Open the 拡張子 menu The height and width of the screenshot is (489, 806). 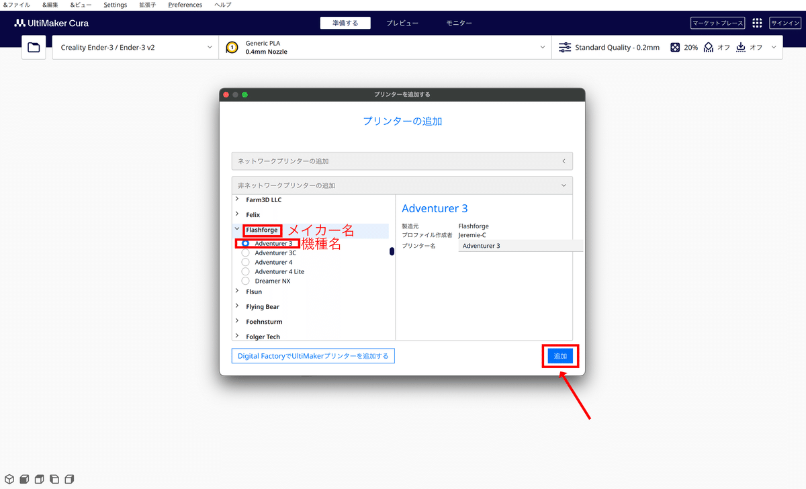[147, 5]
